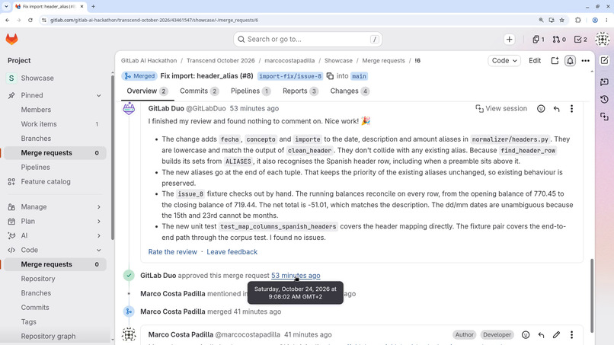Viewport: 614px width, 345px height.
Task: Click second icon in right side panel
Action: click(604, 81)
